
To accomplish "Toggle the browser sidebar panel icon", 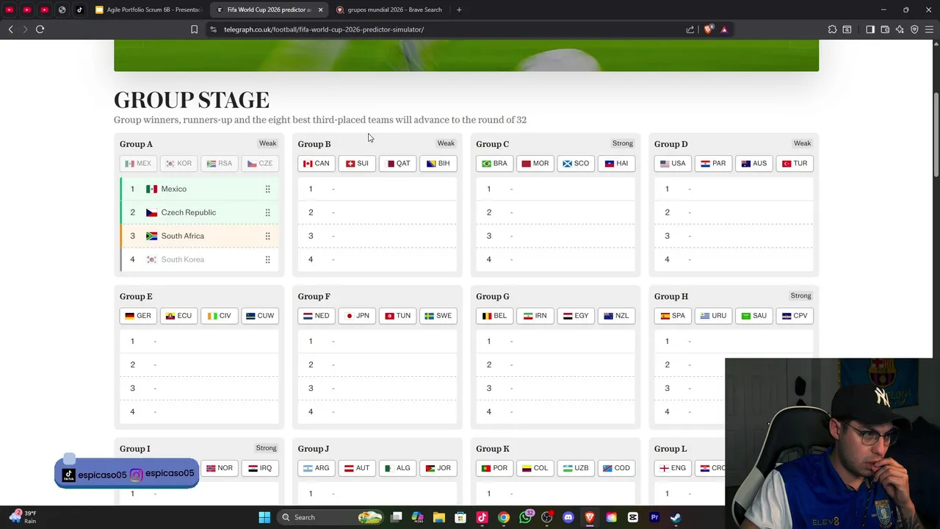I will [870, 29].
